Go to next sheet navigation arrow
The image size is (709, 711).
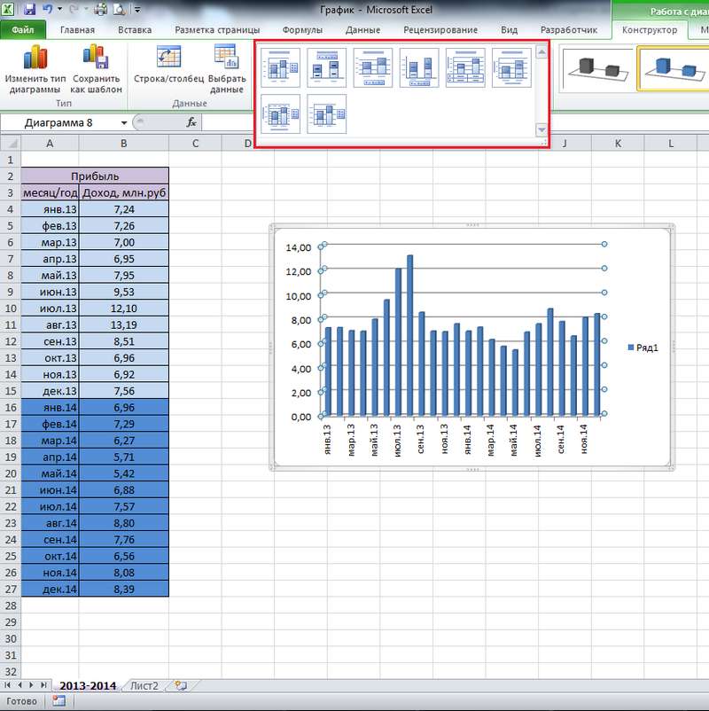pyautogui.click(x=31, y=685)
